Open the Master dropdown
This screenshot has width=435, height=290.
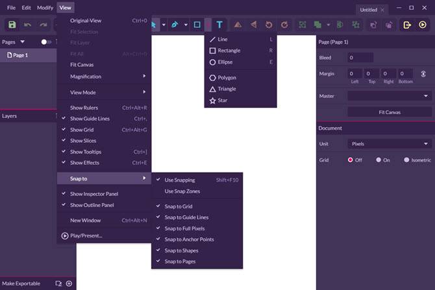(x=390, y=96)
